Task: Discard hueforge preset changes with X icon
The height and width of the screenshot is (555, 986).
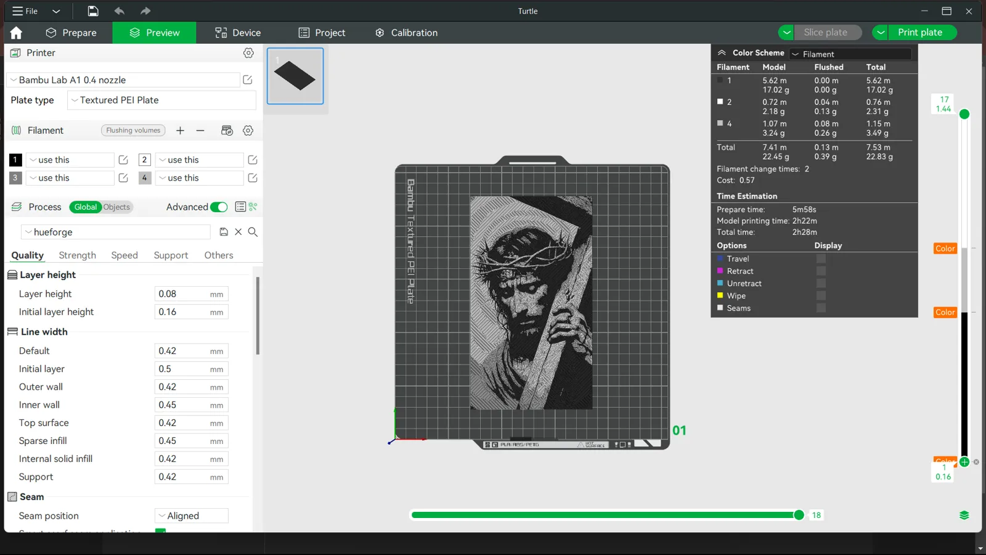Action: (x=238, y=232)
